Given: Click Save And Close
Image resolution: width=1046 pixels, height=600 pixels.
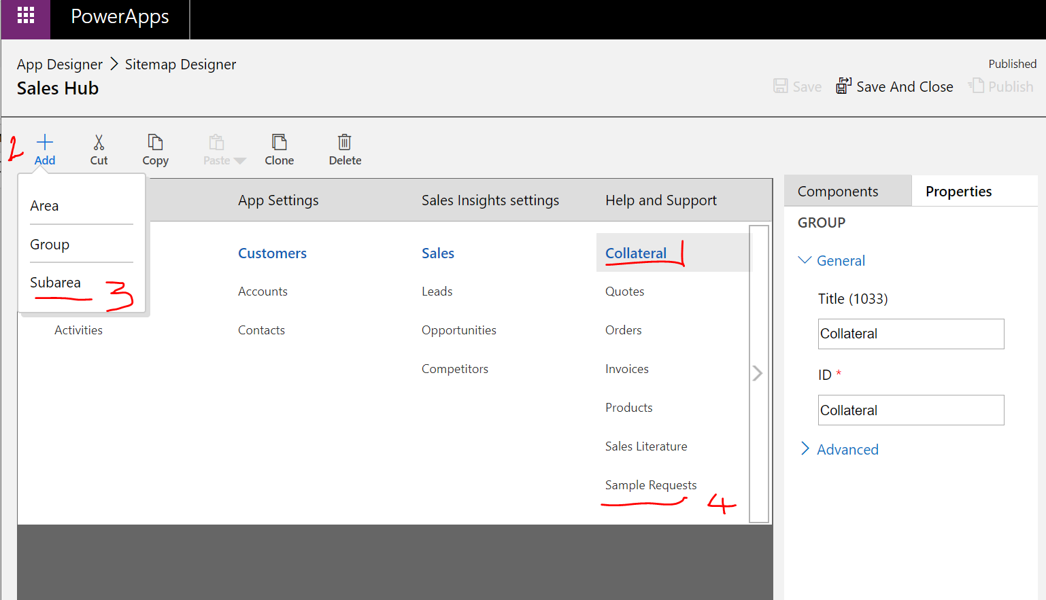Looking at the screenshot, I should [894, 86].
